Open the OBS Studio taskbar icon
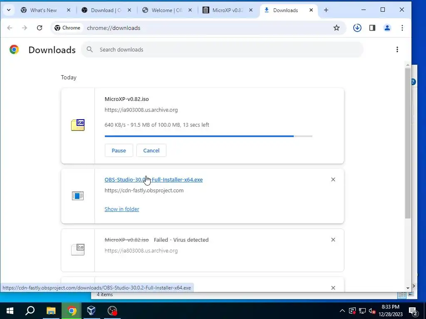The height and width of the screenshot is (319, 426). tap(112, 311)
